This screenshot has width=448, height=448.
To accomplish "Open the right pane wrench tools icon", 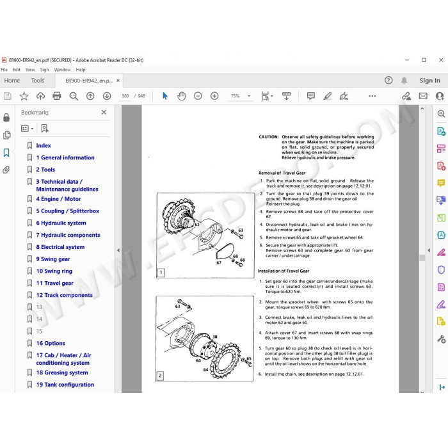I will 441,339.
